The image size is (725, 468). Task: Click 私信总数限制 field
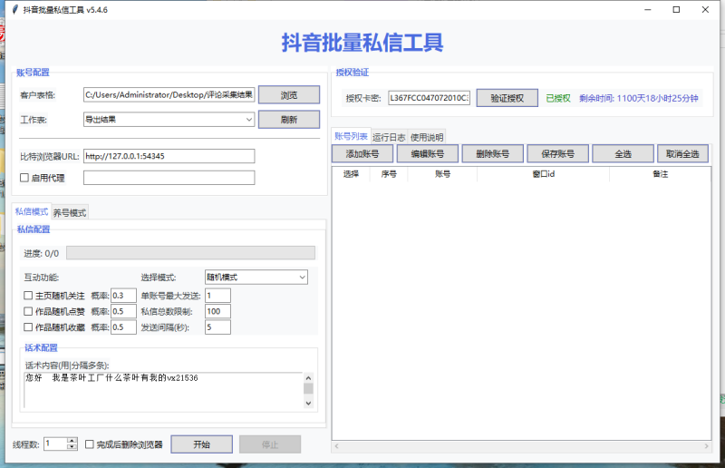pos(217,311)
